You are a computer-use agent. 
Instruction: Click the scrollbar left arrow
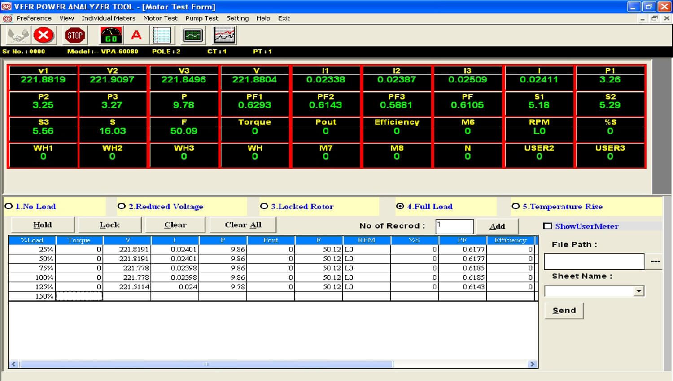13,364
